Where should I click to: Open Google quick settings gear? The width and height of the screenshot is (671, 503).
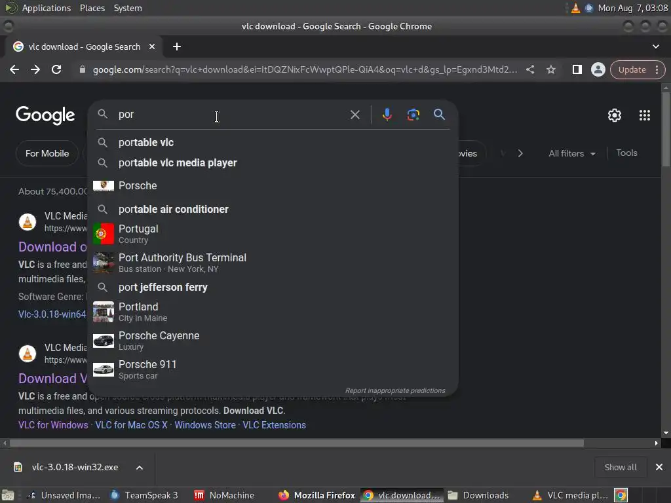pyautogui.click(x=615, y=115)
